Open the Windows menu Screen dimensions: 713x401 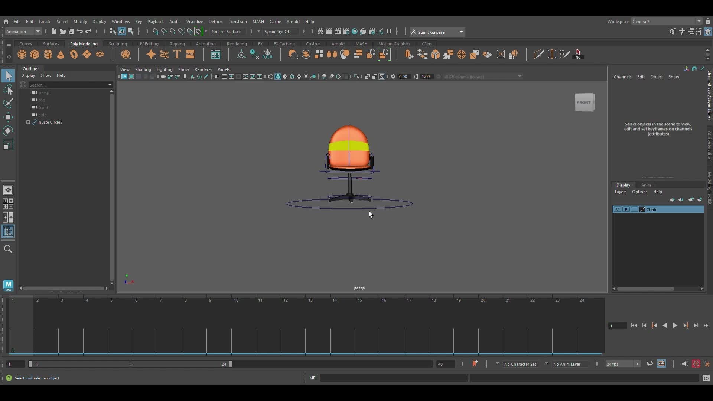(x=121, y=22)
